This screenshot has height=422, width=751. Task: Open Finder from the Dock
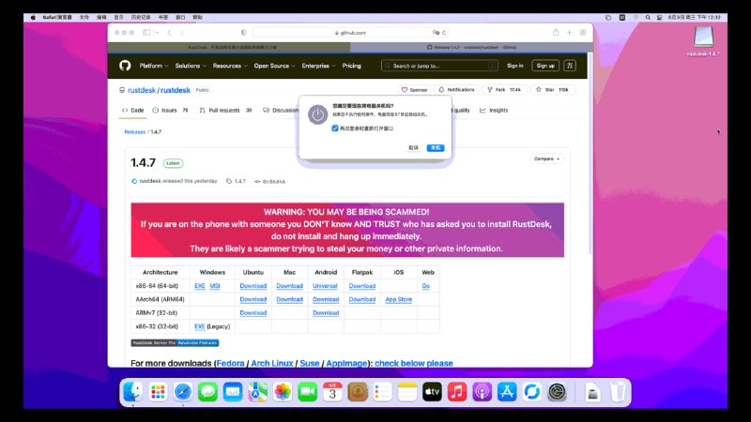coord(132,392)
